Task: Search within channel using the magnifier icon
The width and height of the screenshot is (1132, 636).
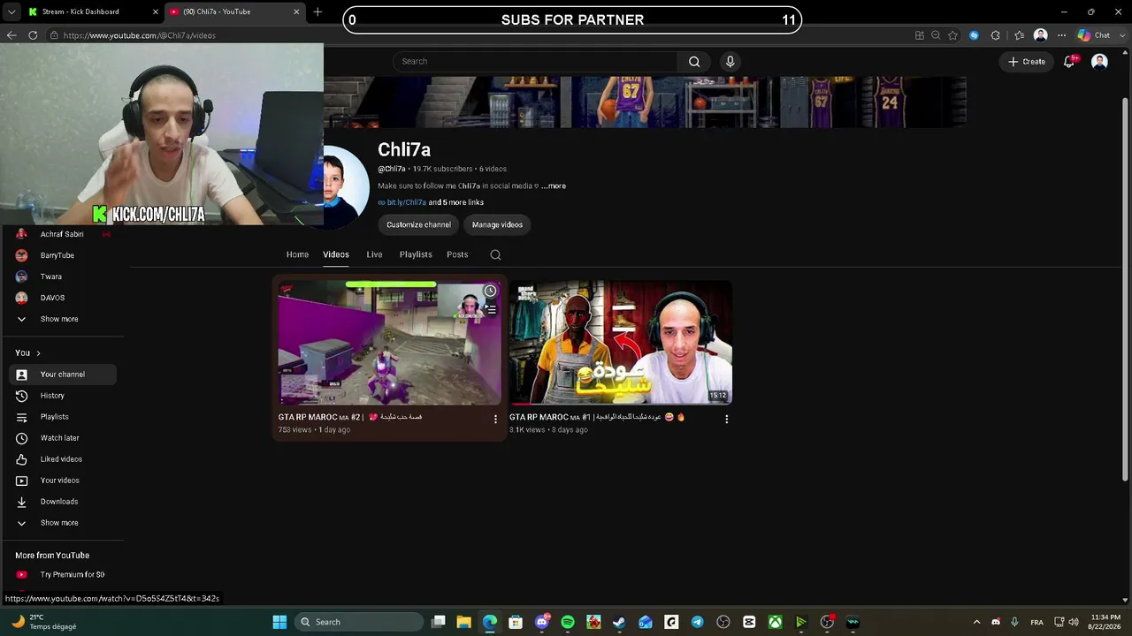Action: [x=495, y=254]
